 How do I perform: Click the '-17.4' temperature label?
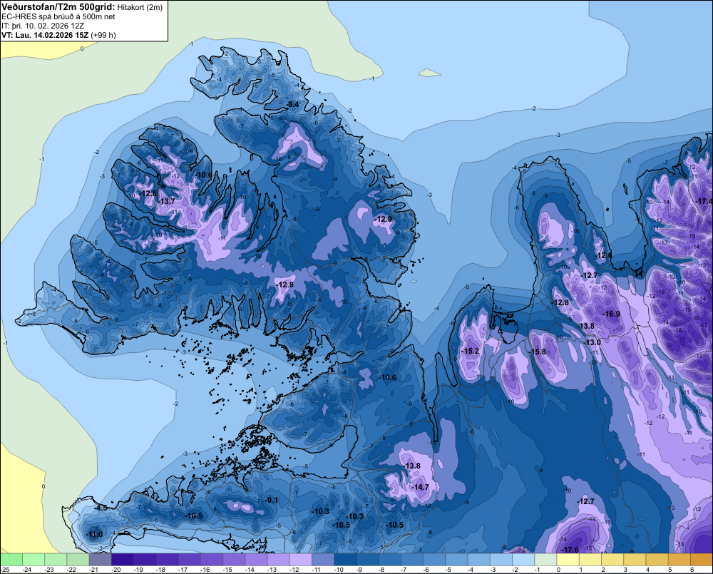click(704, 201)
